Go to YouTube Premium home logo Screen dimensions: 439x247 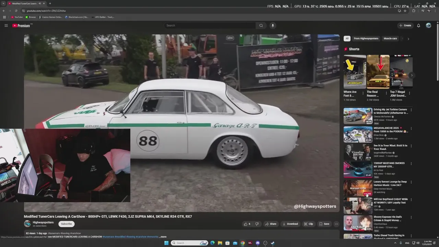tap(22, 25)
